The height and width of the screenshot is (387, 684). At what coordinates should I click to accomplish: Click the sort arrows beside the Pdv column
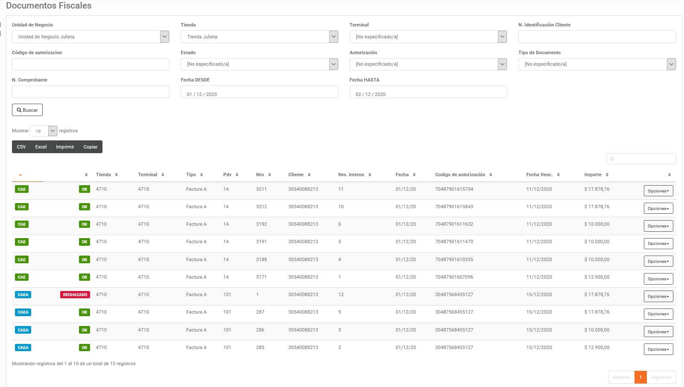[x=237, y=175]
